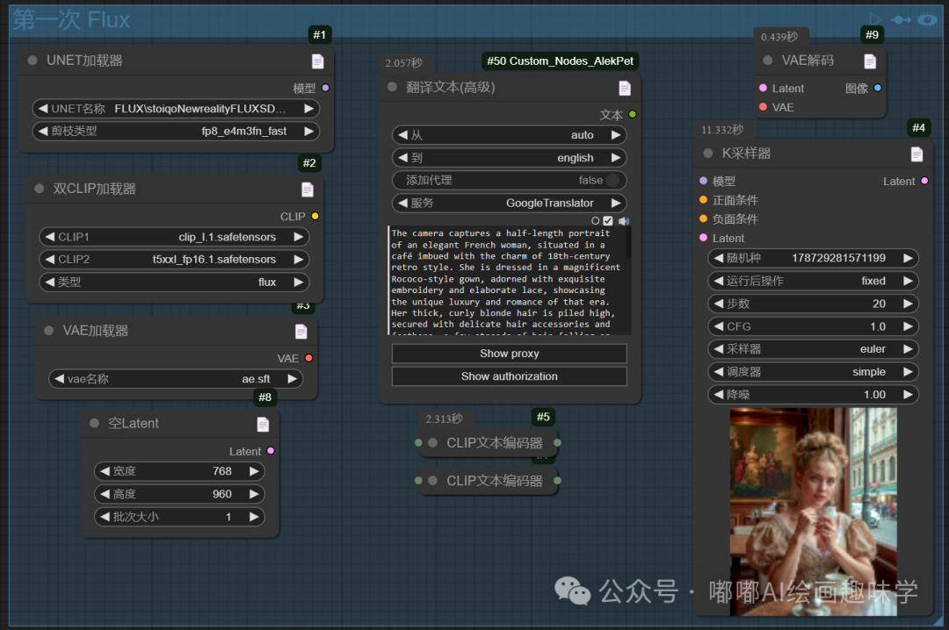This screenshot has width=949, height=630.
Task: Click the document icon on VAE加载器 node
Action: tap(301, 332)
